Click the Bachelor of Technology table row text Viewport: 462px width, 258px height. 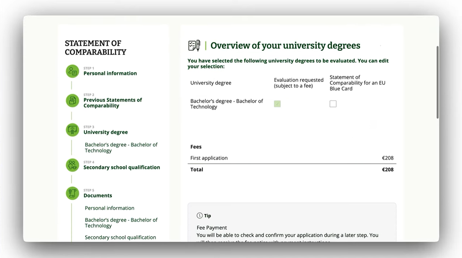point(227,104)
